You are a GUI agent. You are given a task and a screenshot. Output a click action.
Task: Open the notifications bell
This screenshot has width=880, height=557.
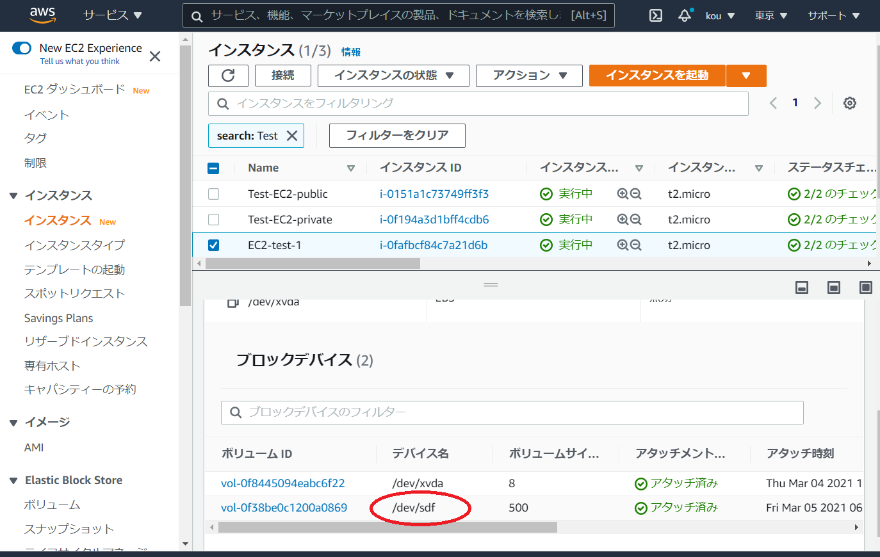[685, 15]
